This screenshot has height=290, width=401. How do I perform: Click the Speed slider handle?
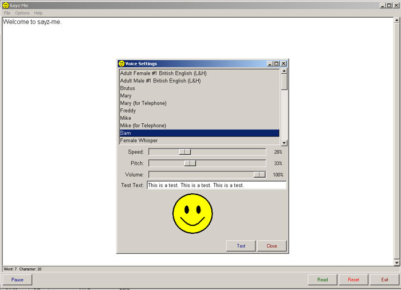[x=184, y=152]
